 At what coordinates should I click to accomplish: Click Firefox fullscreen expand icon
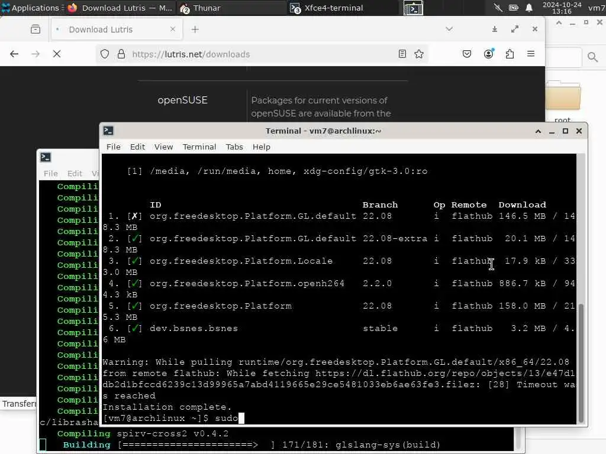point(515,30)
